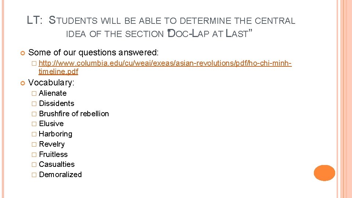Select the word "Casualties"

tap(56, 164)
